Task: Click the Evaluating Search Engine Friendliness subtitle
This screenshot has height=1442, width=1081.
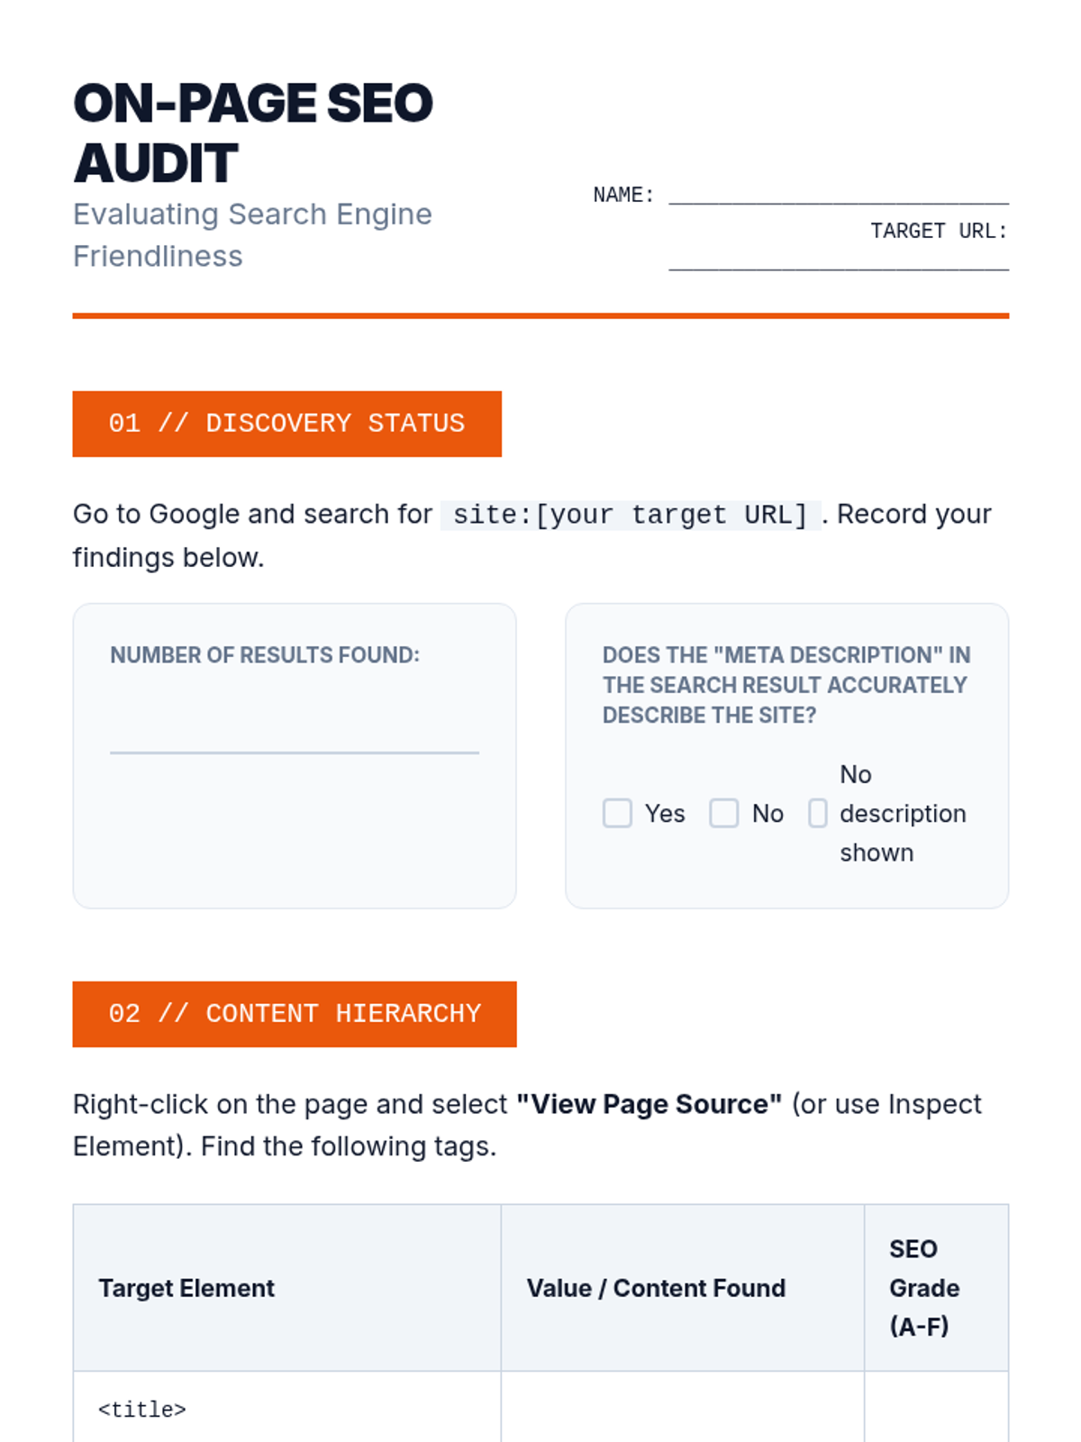Action: pyautogui.click(x=252, y=234)
